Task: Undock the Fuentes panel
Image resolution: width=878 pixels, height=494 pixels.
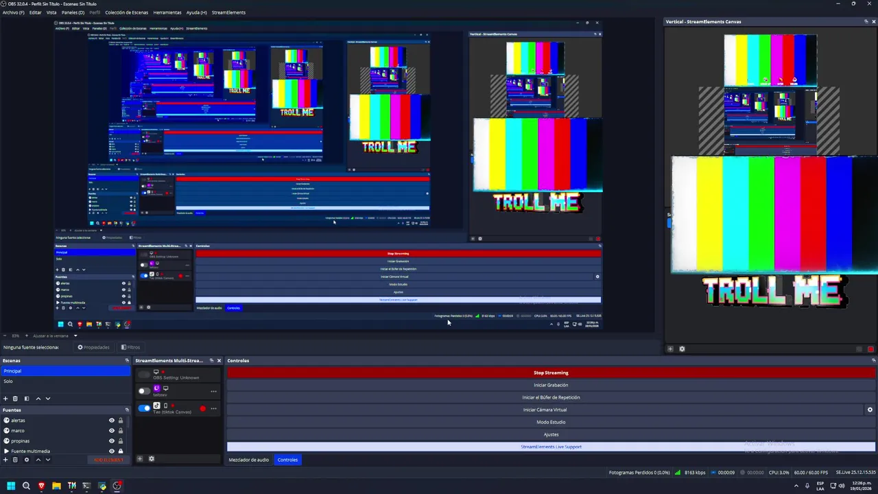Action: click(127, 410)
